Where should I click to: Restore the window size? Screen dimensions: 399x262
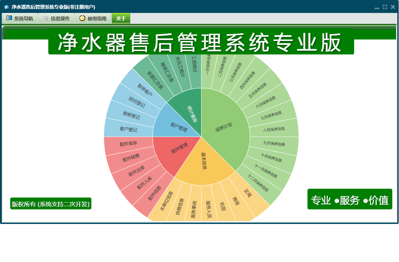pos(385,7)
